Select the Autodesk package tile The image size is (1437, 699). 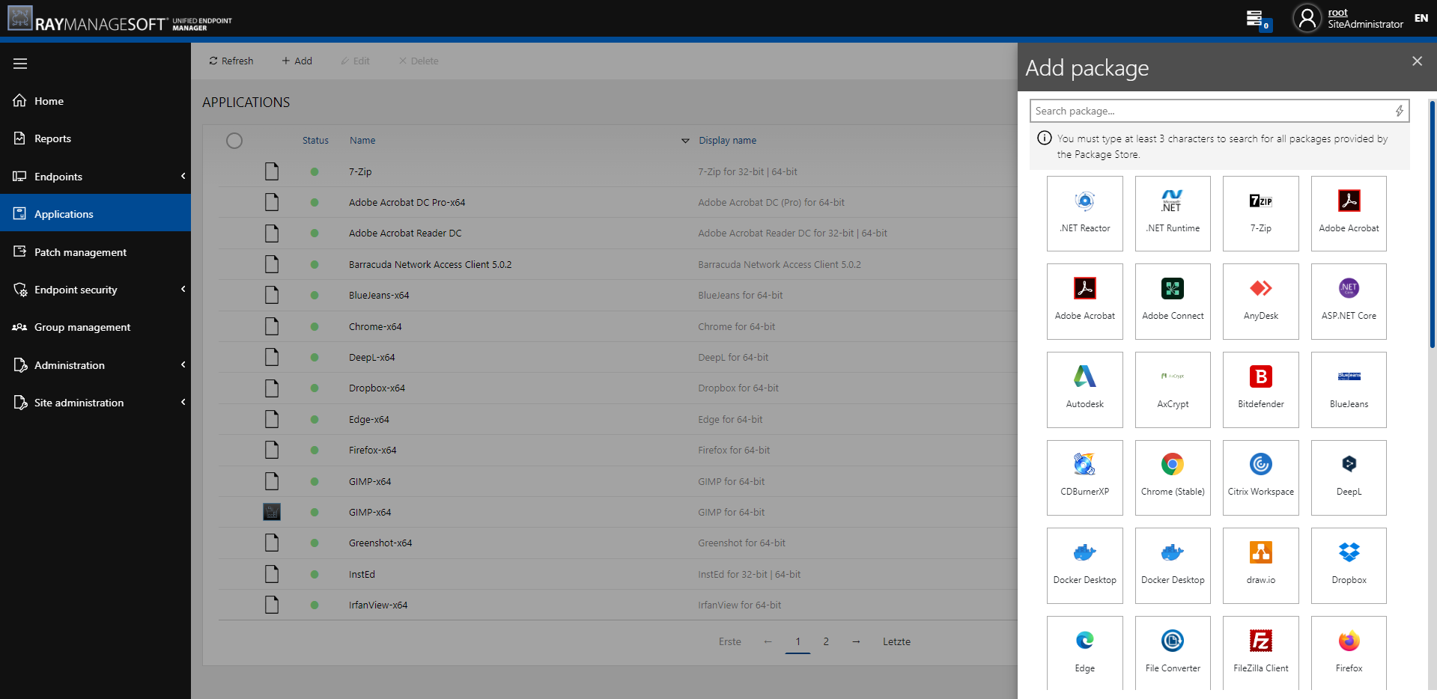[x=1084, y=390]
